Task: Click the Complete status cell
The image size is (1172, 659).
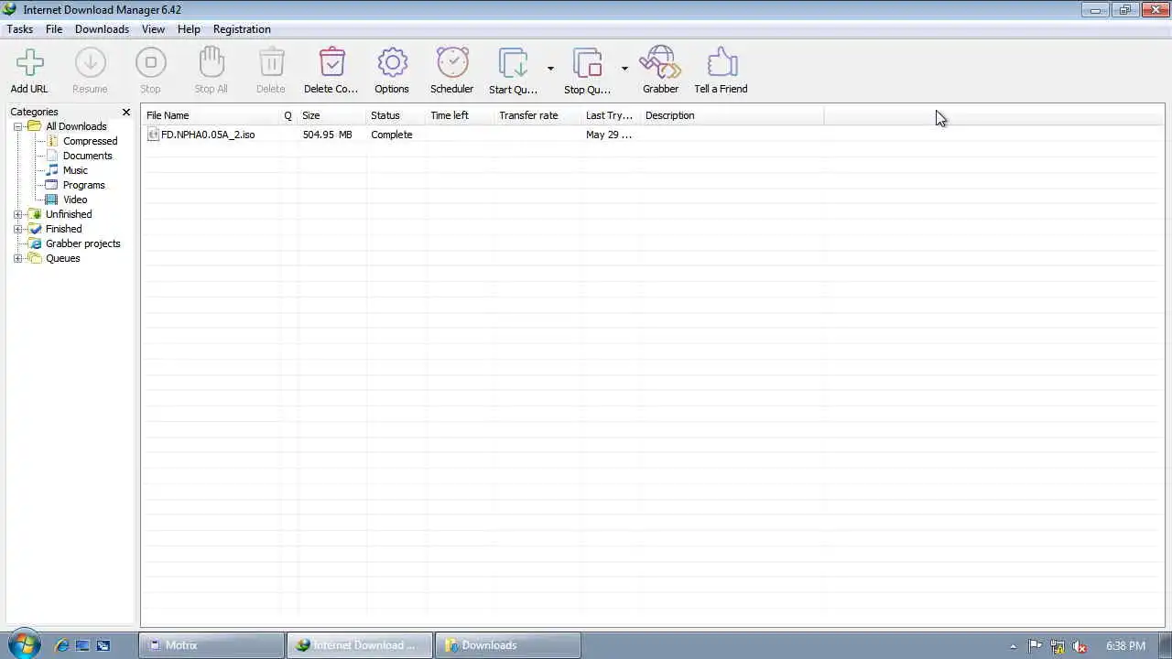Action: [x=392, y=135]
